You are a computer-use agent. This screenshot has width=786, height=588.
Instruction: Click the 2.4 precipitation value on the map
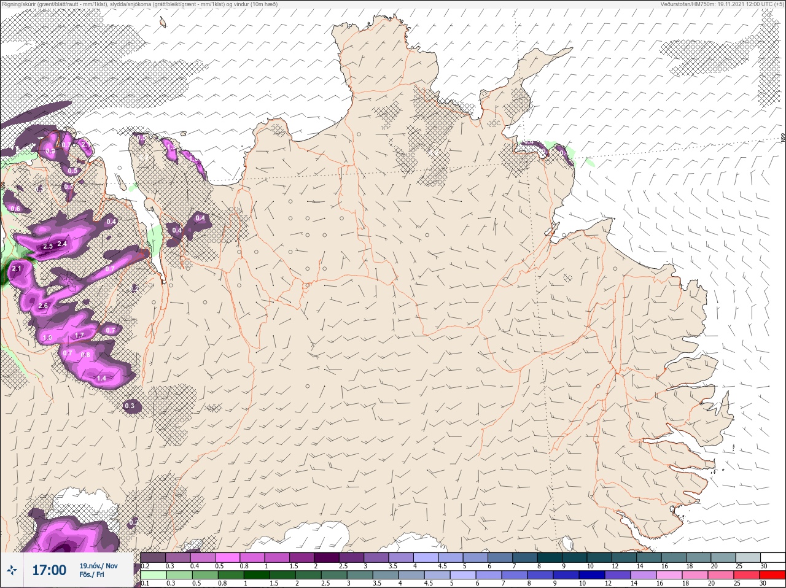pos(61,244)
